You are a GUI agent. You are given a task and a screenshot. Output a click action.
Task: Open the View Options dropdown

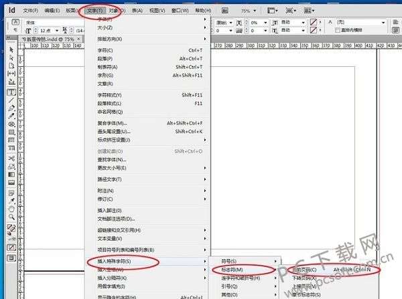coord(272,11)
